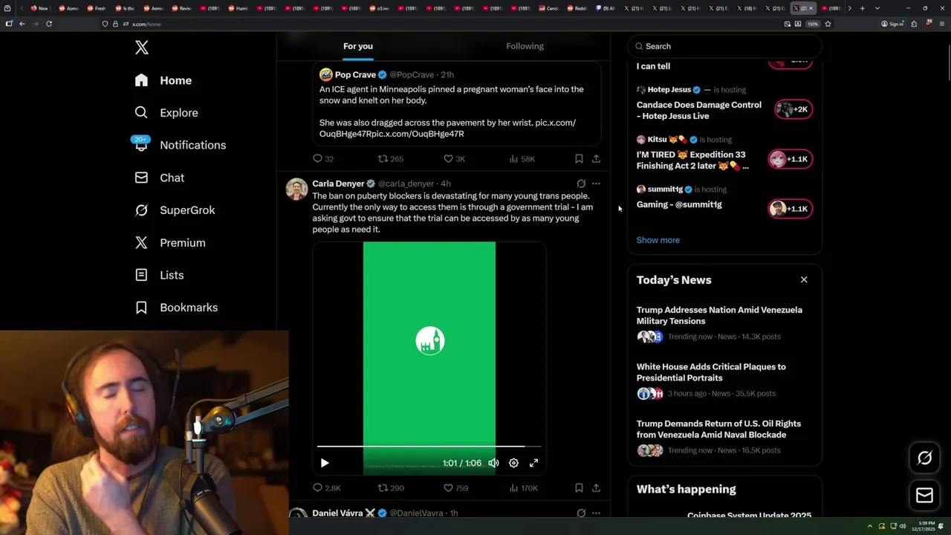Image resolution: width=951 pixels, height=535 pixels.
Task: Open more options on Carla Denyer post
Action: click(596, 184)
